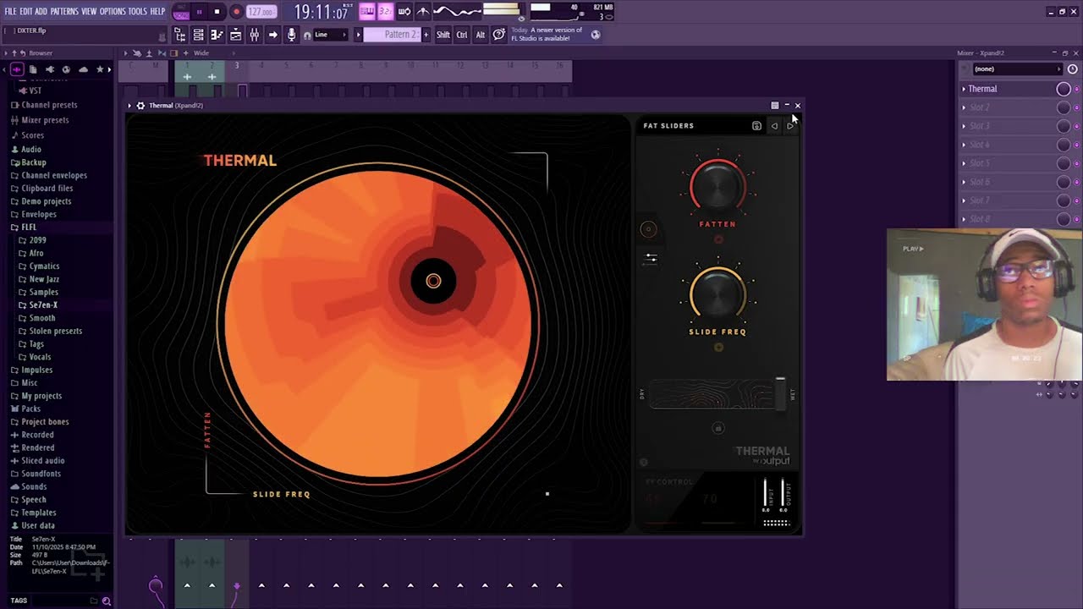Viewport: 1083px width, 609px height.
Task: Click the countdown before recording icon
Action: coord(385,12)
